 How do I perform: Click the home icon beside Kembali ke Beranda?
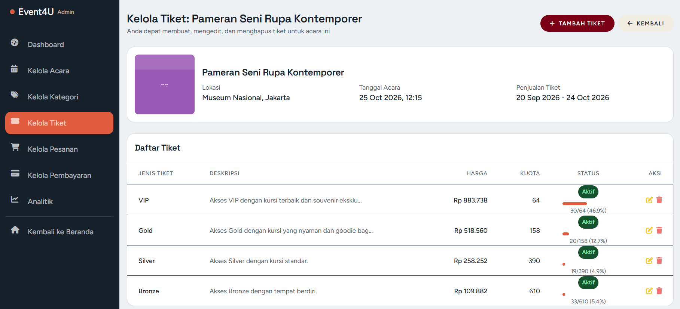pos(15,230)
